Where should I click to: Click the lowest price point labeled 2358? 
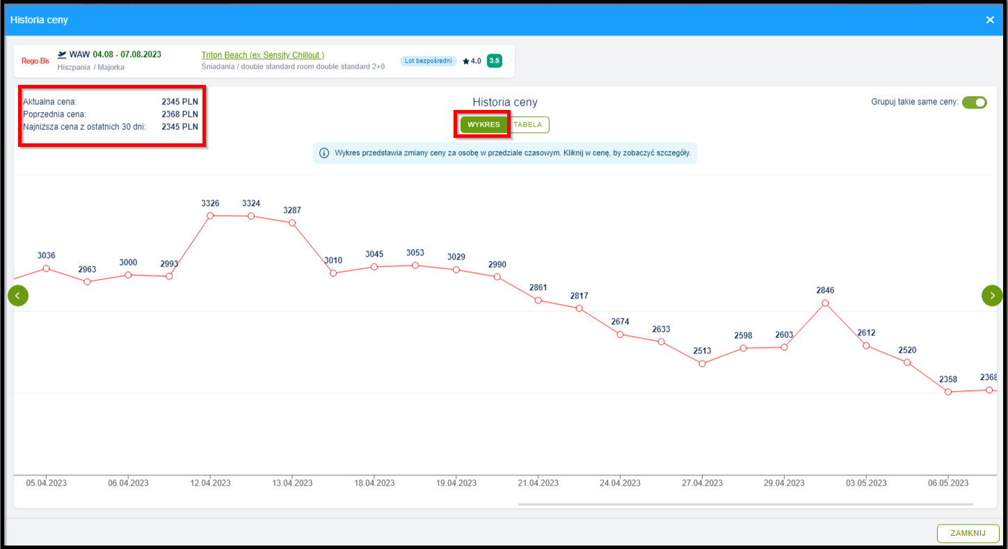click(947, 392)
